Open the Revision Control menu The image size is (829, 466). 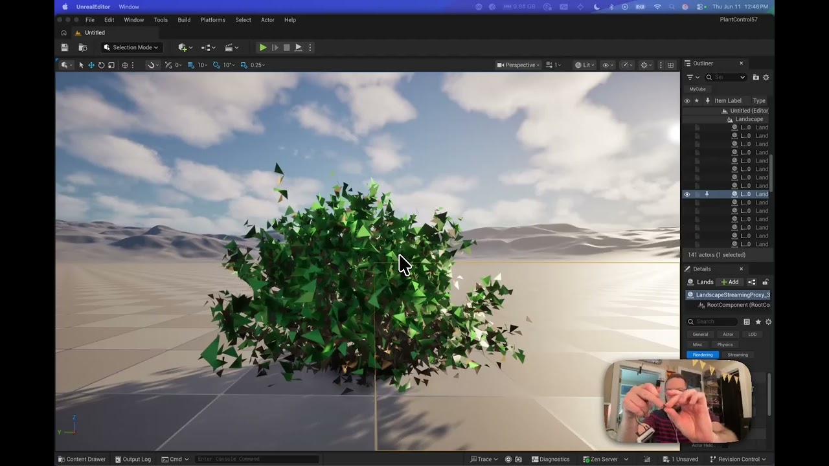pyautogui.click(x=738, y=460)
